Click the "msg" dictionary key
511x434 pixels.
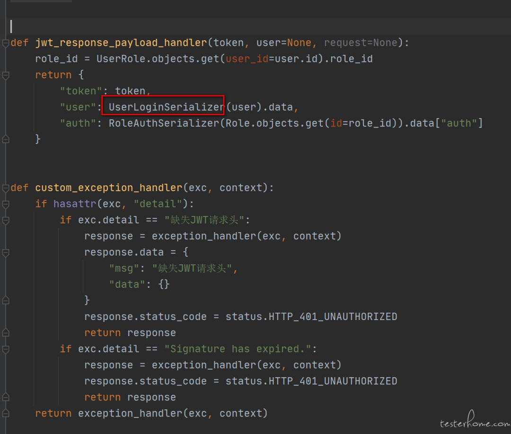124,269
